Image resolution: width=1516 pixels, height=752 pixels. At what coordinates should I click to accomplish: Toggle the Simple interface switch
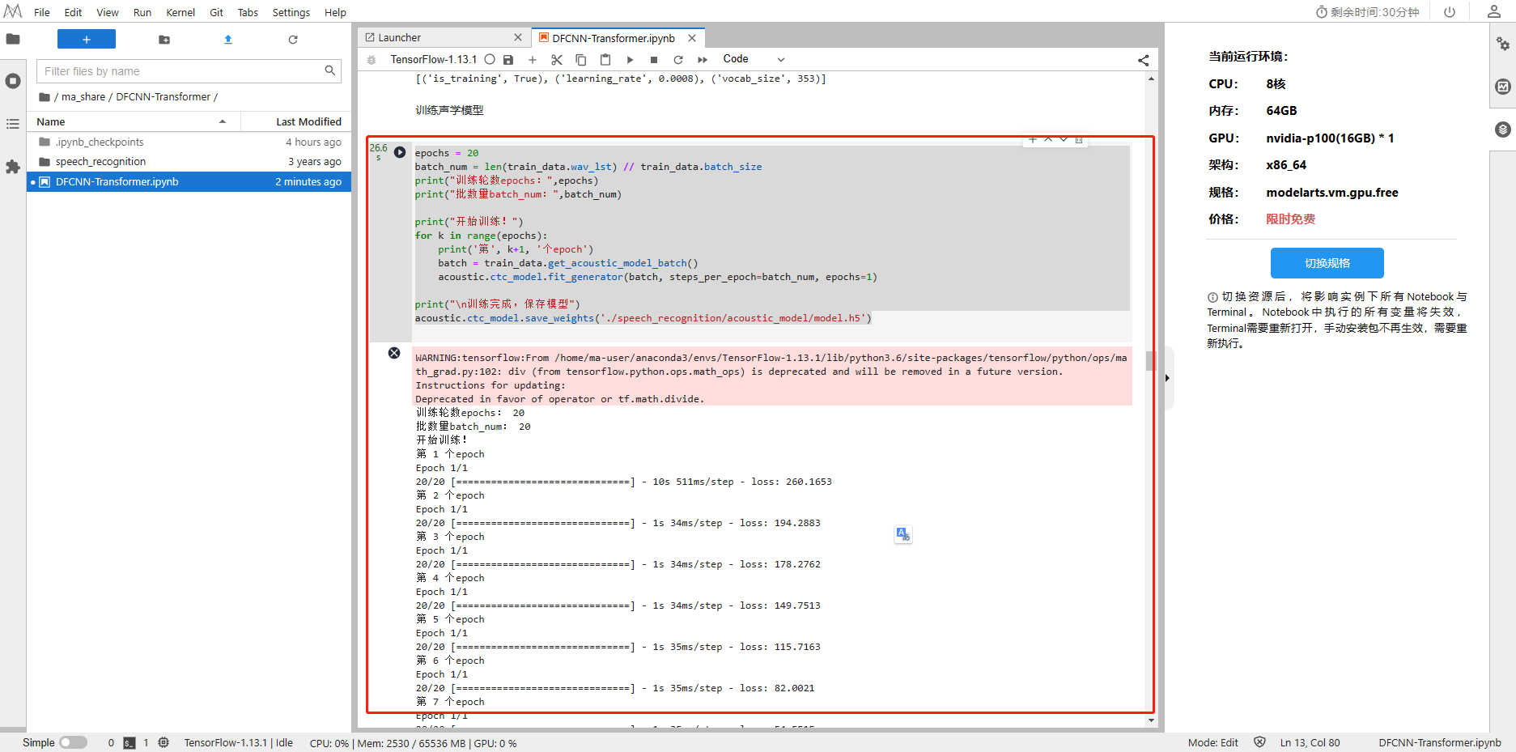73,742
